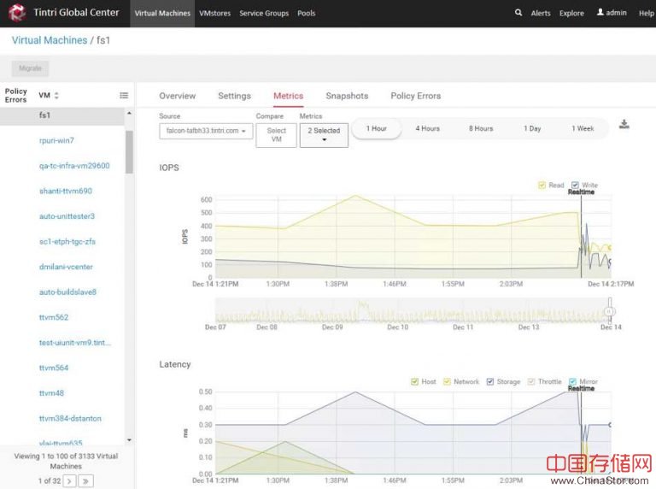This screenshot has width=656, height=489.
Task: Expand the Metrics '2 Selected' dropdown
Action: [324, 135]
